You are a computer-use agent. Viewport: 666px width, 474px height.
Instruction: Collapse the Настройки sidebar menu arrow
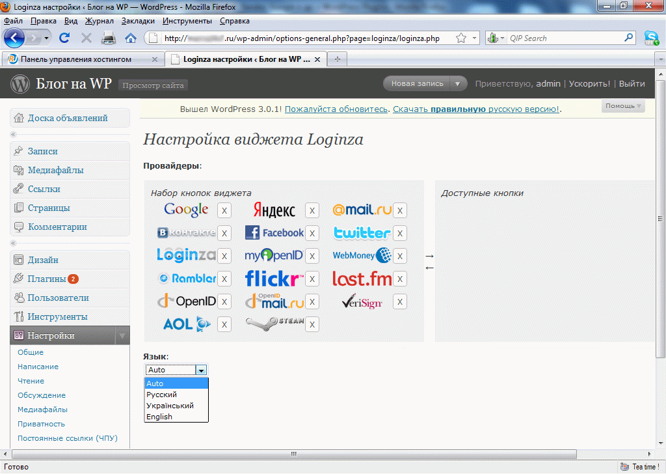click(121, 336)
